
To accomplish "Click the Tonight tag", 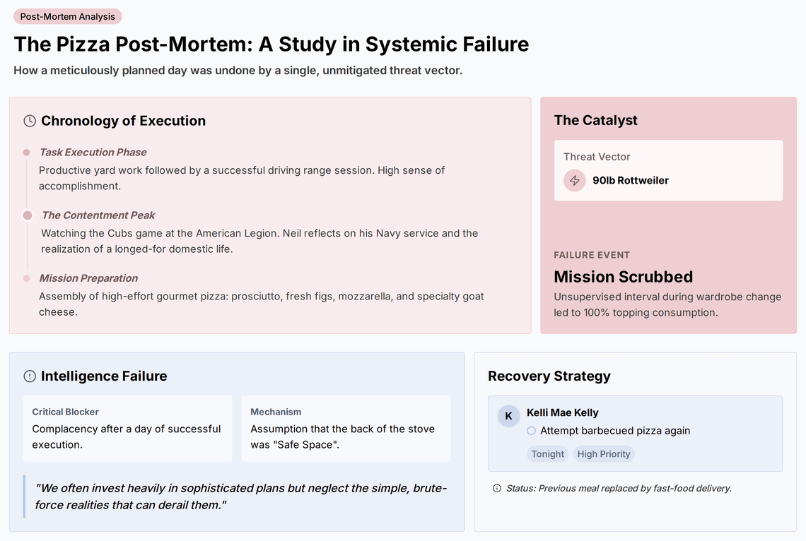I will click(x=547, y=453).
